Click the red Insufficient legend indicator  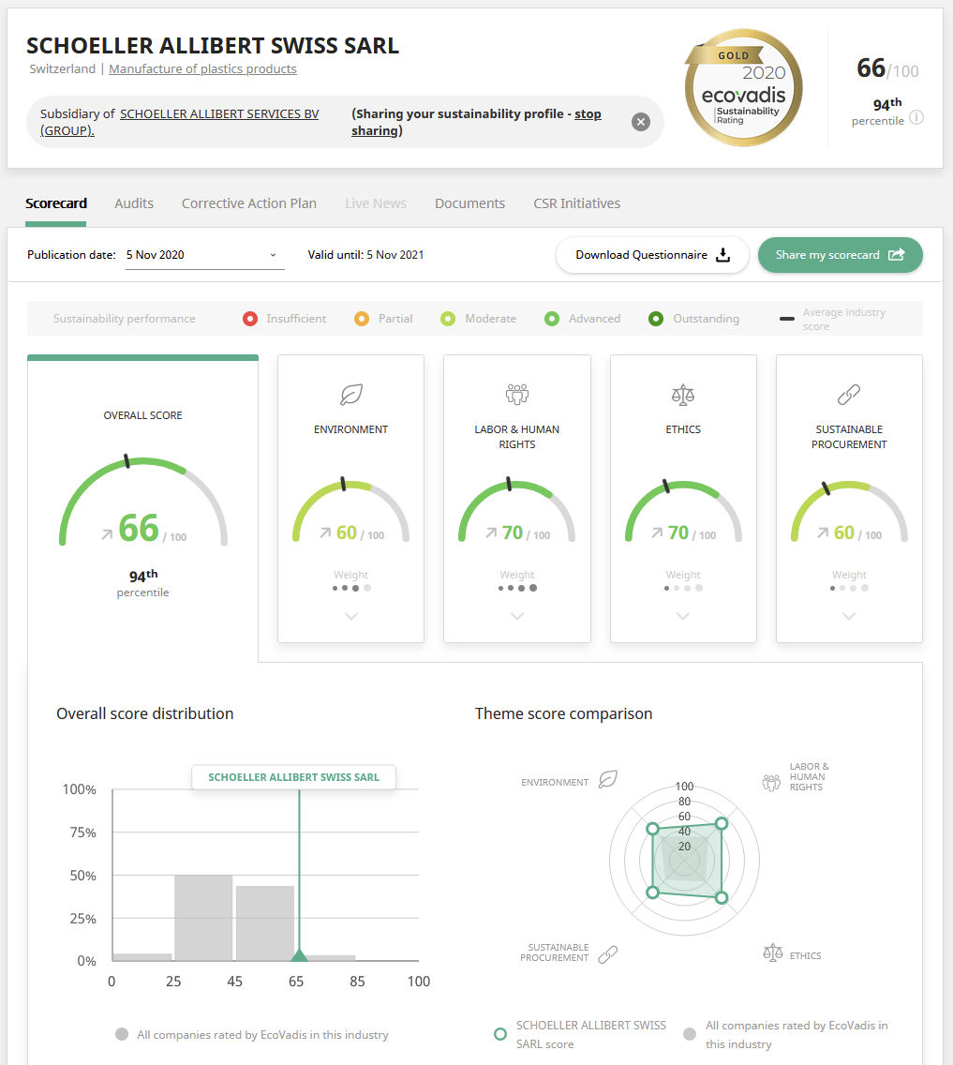pyautogui.click(x=250, y=319)
